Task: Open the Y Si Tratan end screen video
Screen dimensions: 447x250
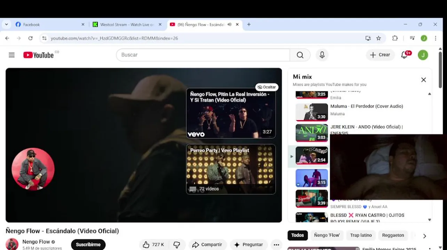Action: (231, 113)
